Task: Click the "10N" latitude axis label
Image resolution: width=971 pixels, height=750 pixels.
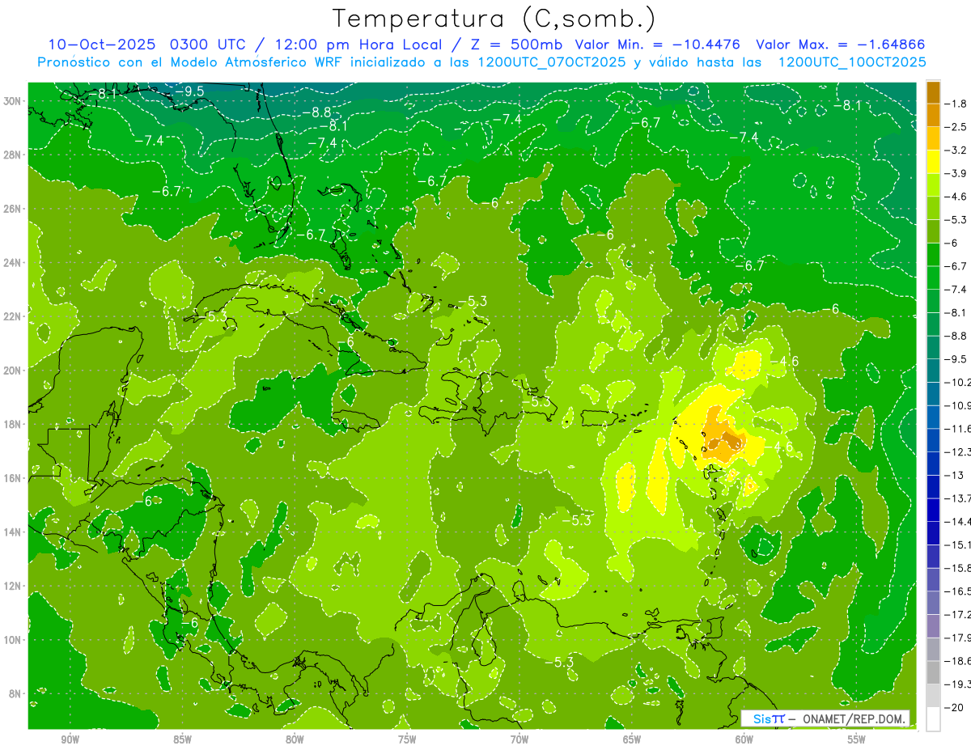Action: click(11, 640)
